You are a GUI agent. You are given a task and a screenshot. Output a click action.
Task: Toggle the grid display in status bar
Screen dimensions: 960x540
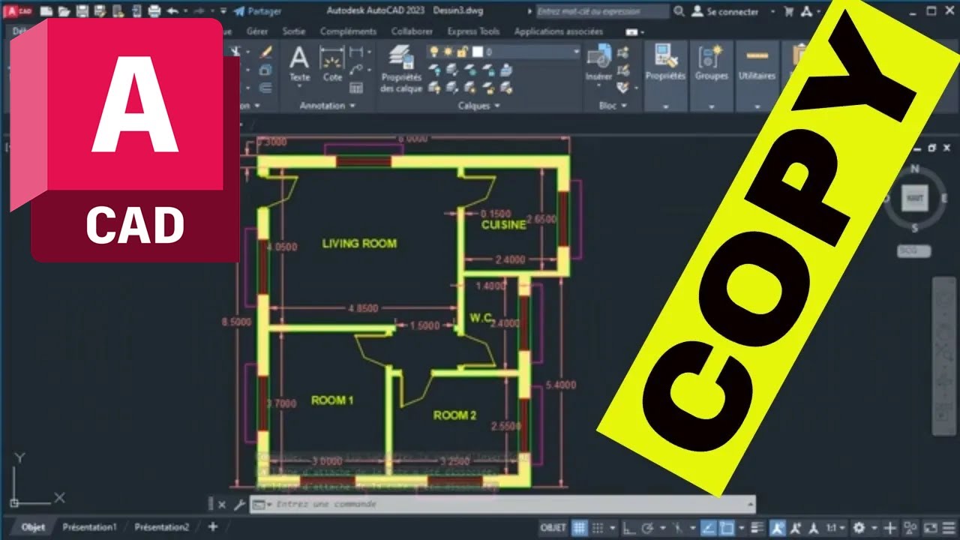click(579, 528)
